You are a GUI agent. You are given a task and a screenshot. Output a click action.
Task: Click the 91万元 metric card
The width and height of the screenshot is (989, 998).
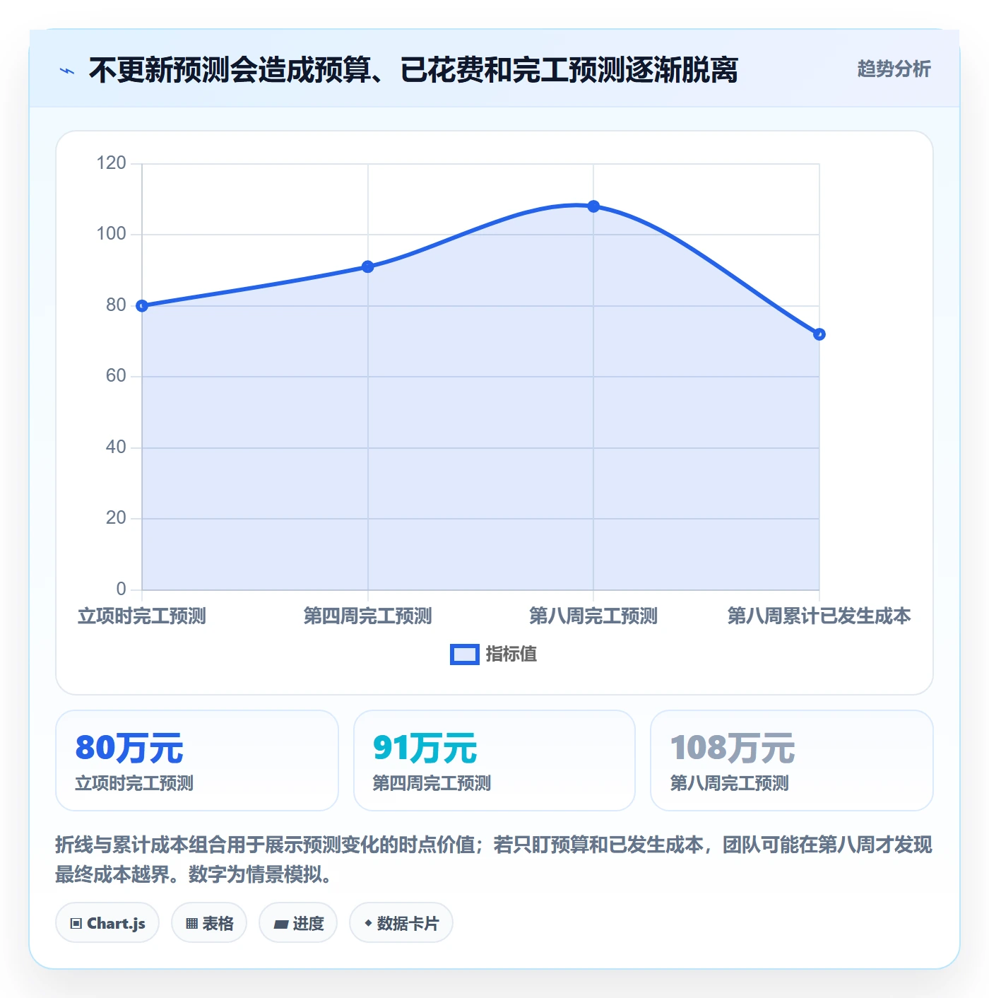494,761
